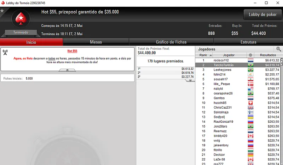
Task: Click Brazil flag next to TanckoTaAtrás
Action: point(250,65)
